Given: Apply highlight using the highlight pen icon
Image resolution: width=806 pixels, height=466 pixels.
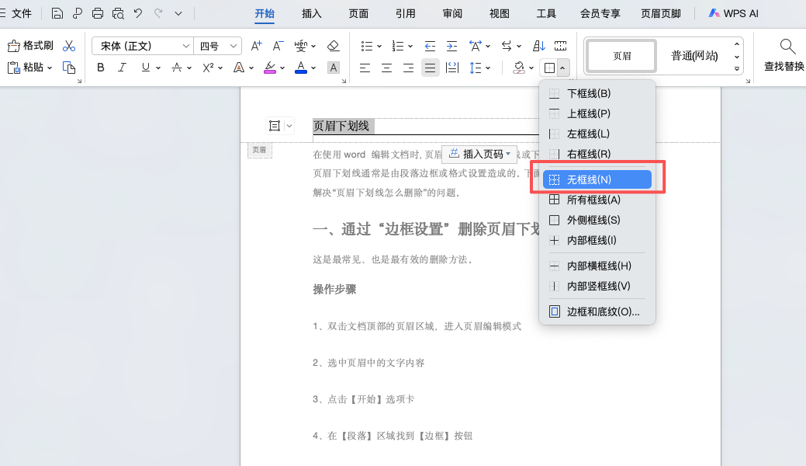Looking at the screenshot, I should tap(272, 68).
